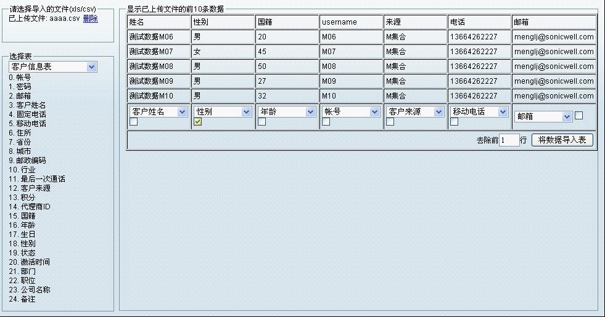Check the box under 客户来源 dropdown

click(390, 122)
